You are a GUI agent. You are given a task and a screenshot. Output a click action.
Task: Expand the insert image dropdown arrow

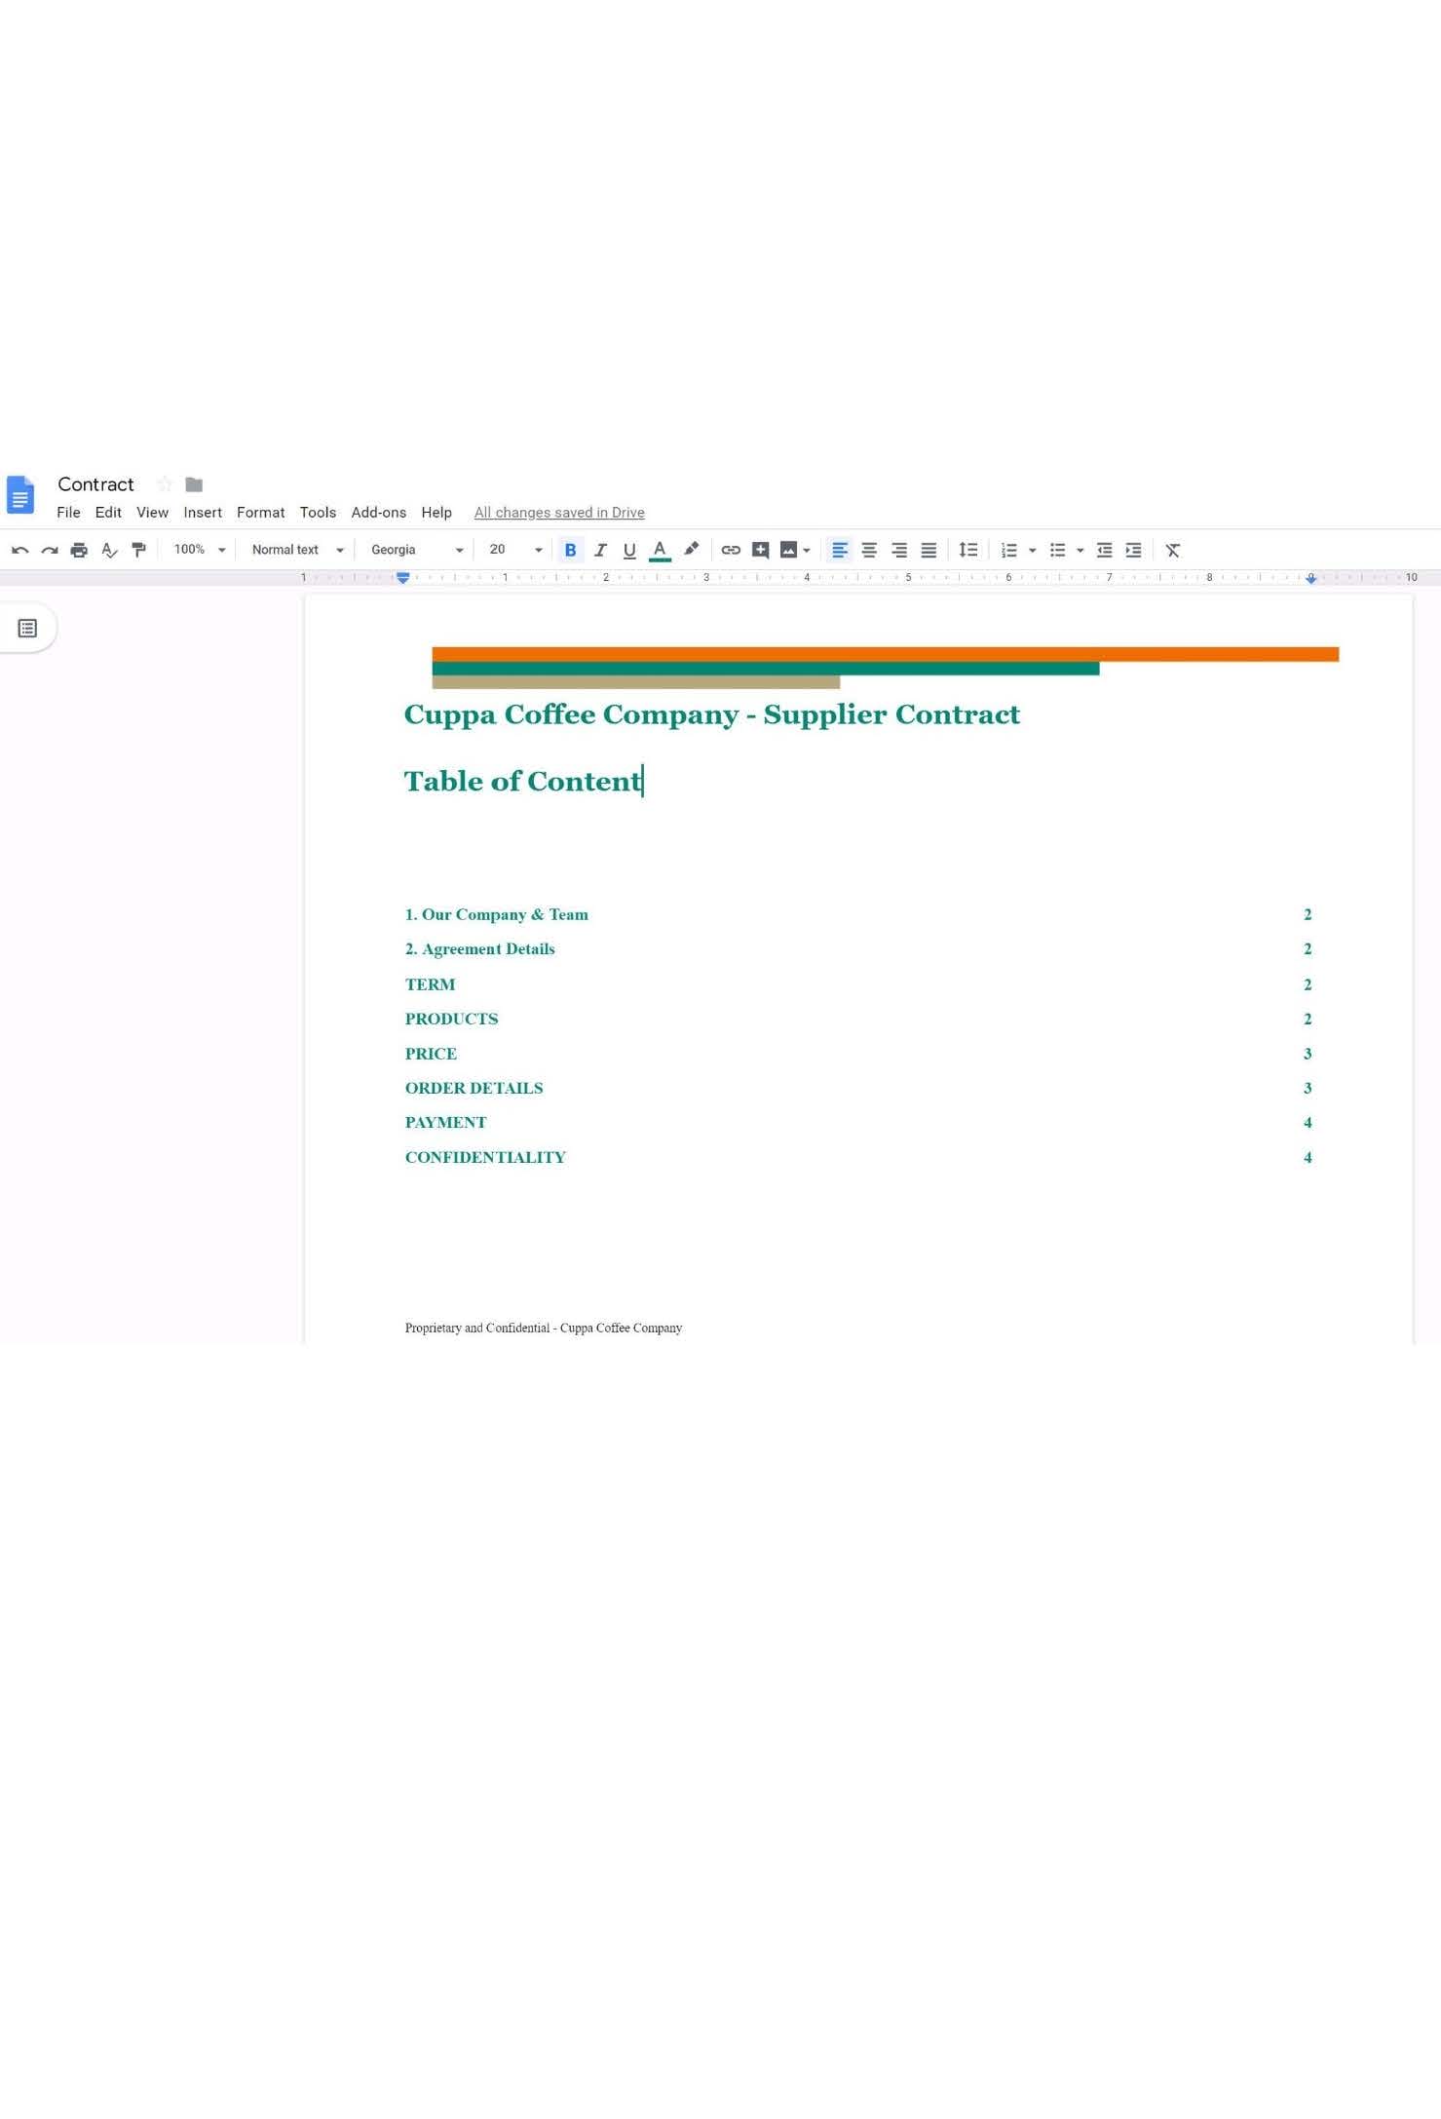click(x=807, y=552)
